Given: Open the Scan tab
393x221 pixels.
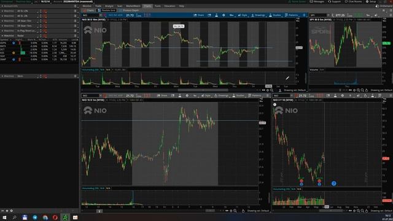Looking at the screenshot, I should (120, 6).
